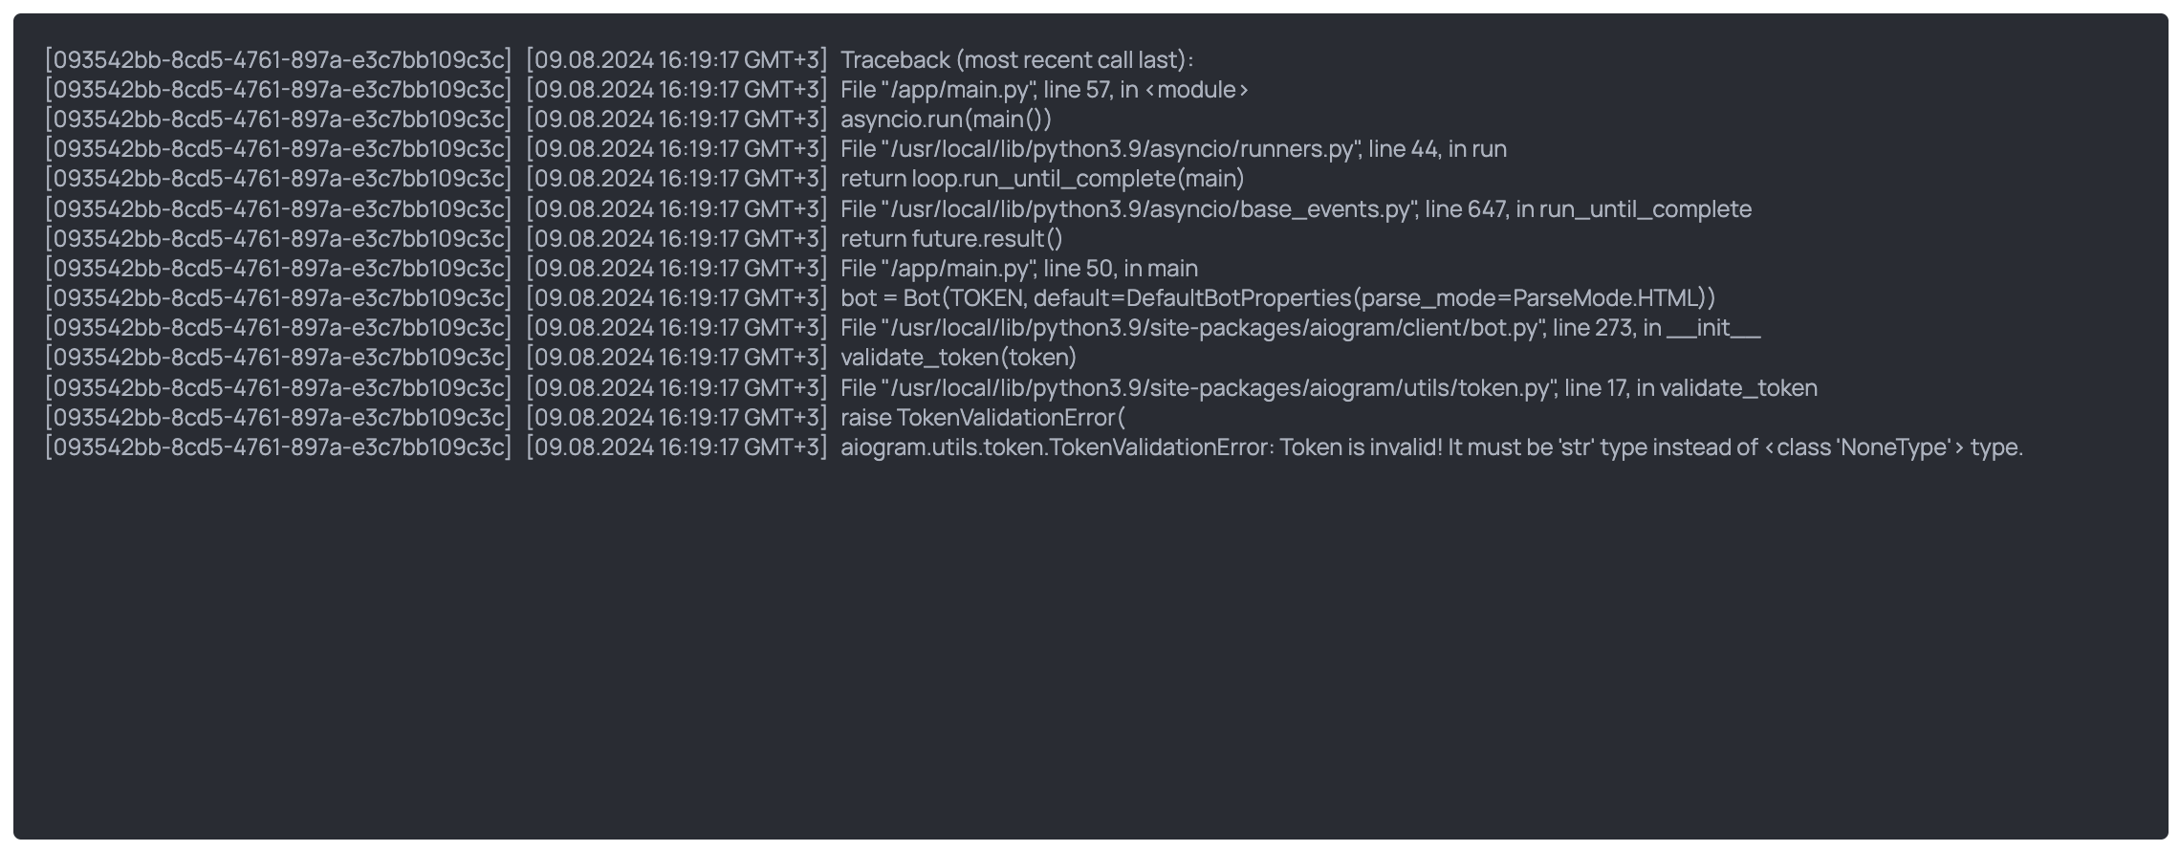The image size is (2180, 851).
Task: Click the File "/app/main.py", line 57 entry
Action: click(1044, 90)
